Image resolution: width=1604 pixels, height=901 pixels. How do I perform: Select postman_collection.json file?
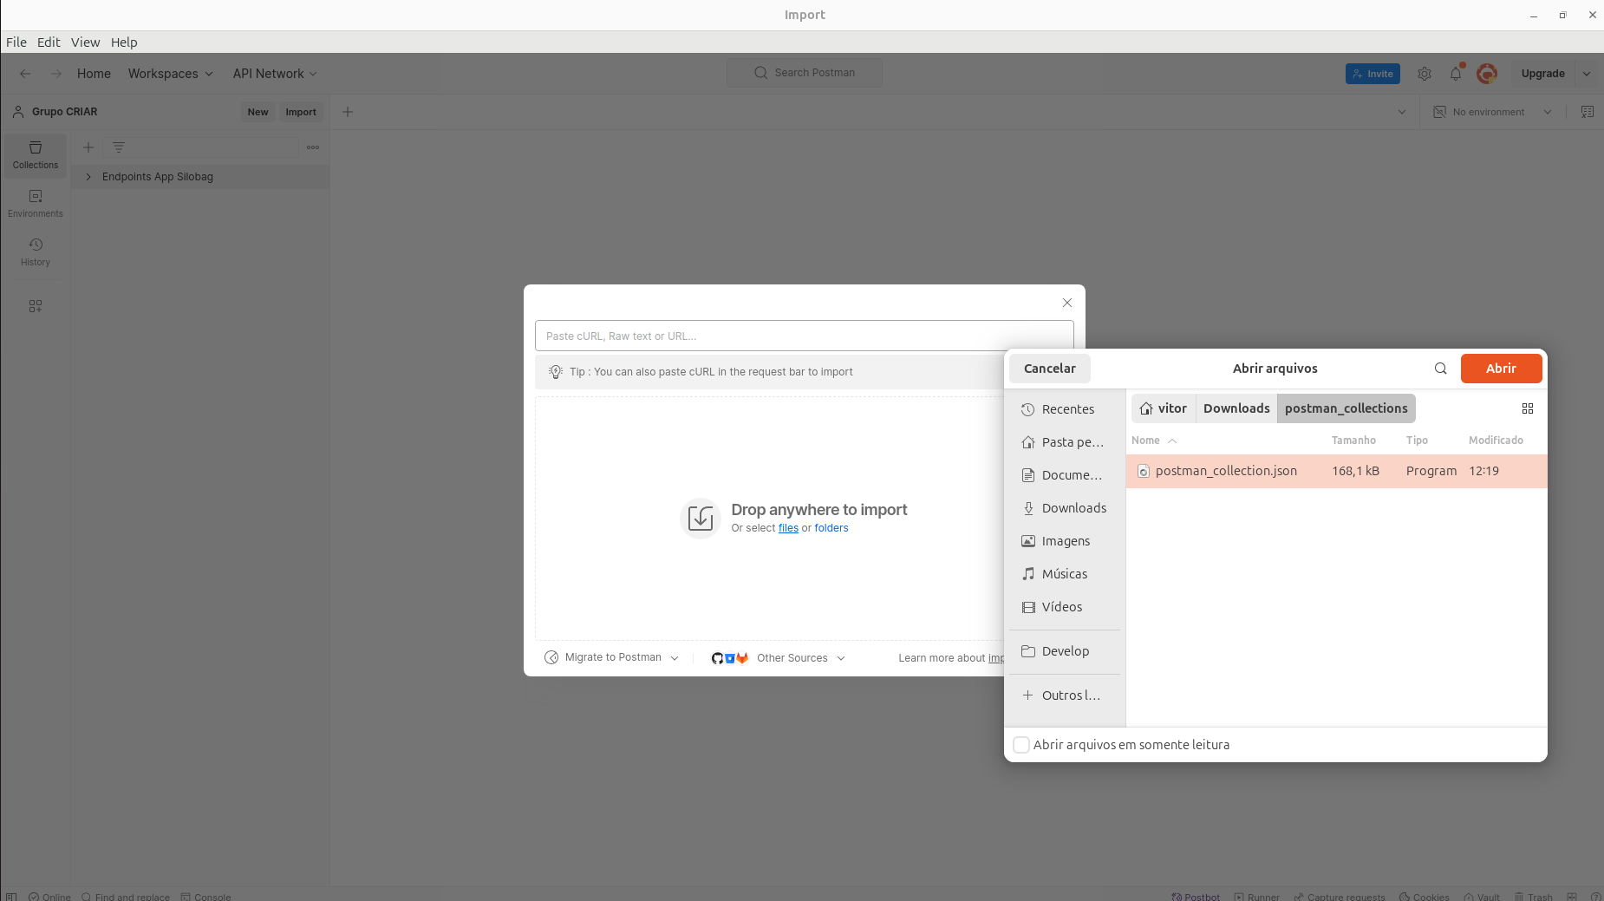click(x=1226, y=471)
